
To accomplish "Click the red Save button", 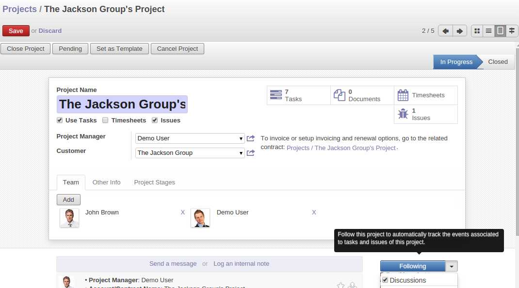I will coord(16,31).
